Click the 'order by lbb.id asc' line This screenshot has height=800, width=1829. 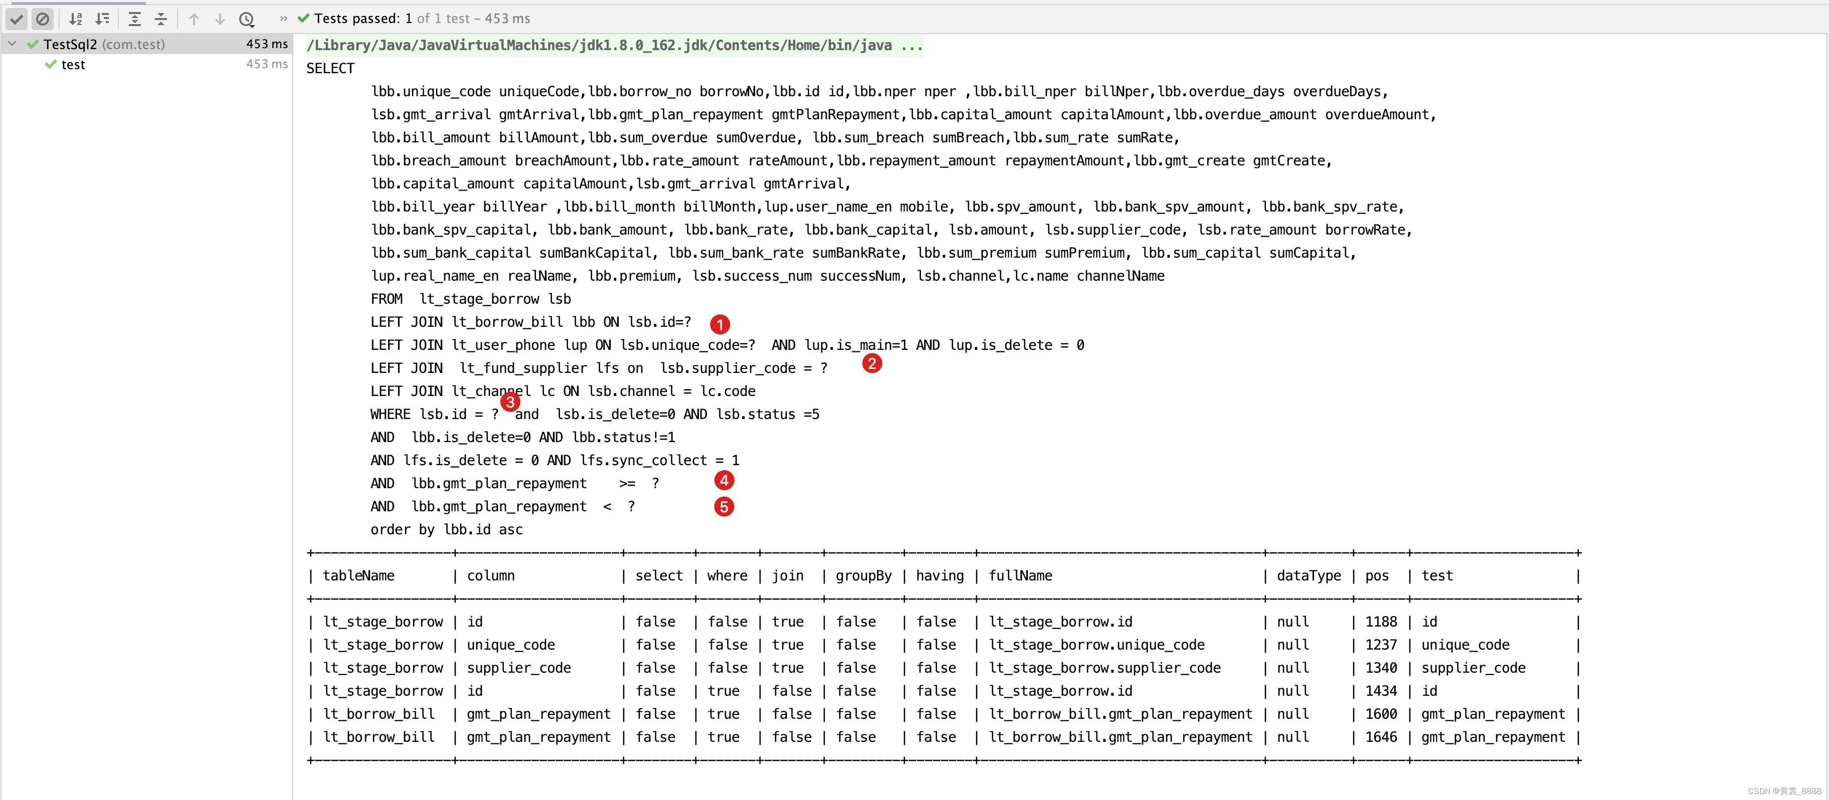pyautogui.click(x=447, y=529)
